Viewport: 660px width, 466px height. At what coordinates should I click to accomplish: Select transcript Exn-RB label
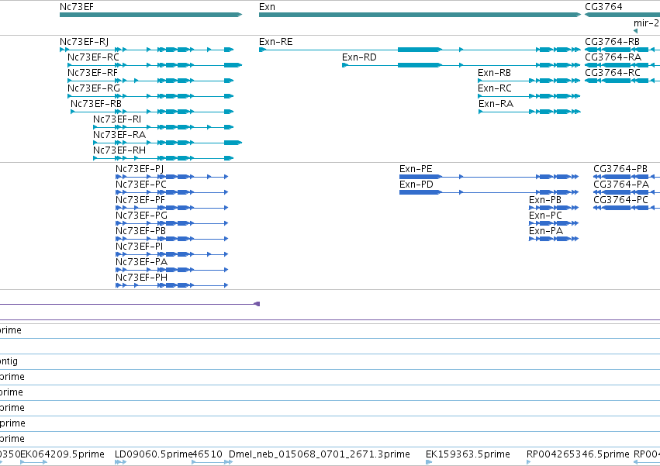pyautogui.click(x=494, y=73)
